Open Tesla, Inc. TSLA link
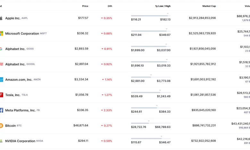Image resolution: width=250 pixels, height=150 pixels. [x=16, y=95]
